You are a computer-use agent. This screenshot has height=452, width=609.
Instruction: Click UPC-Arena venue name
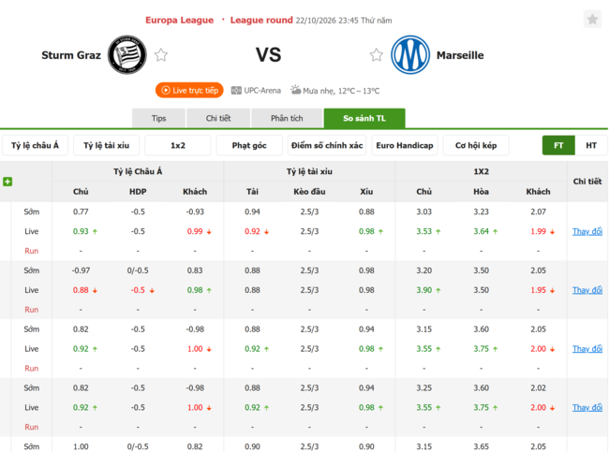262,91
